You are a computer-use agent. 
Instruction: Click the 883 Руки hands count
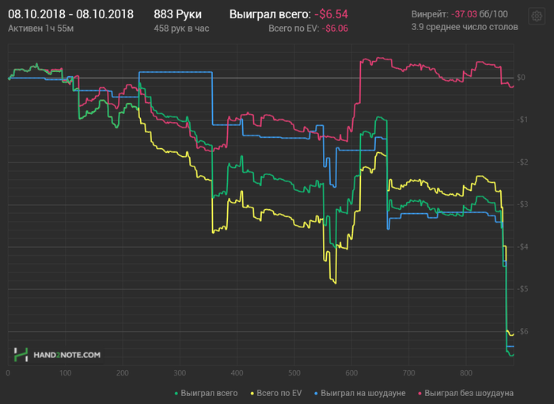pos(178,14)
